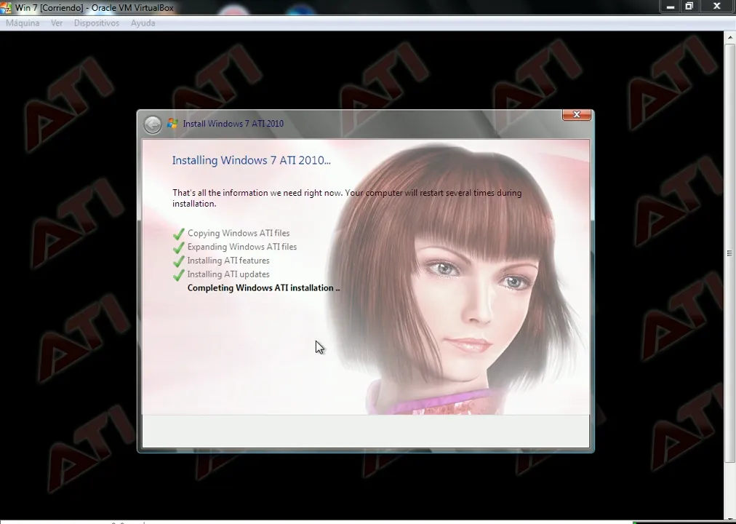
Task: Click the checkmark beside Installing ATI features
Action: click(x=178, y=261)
